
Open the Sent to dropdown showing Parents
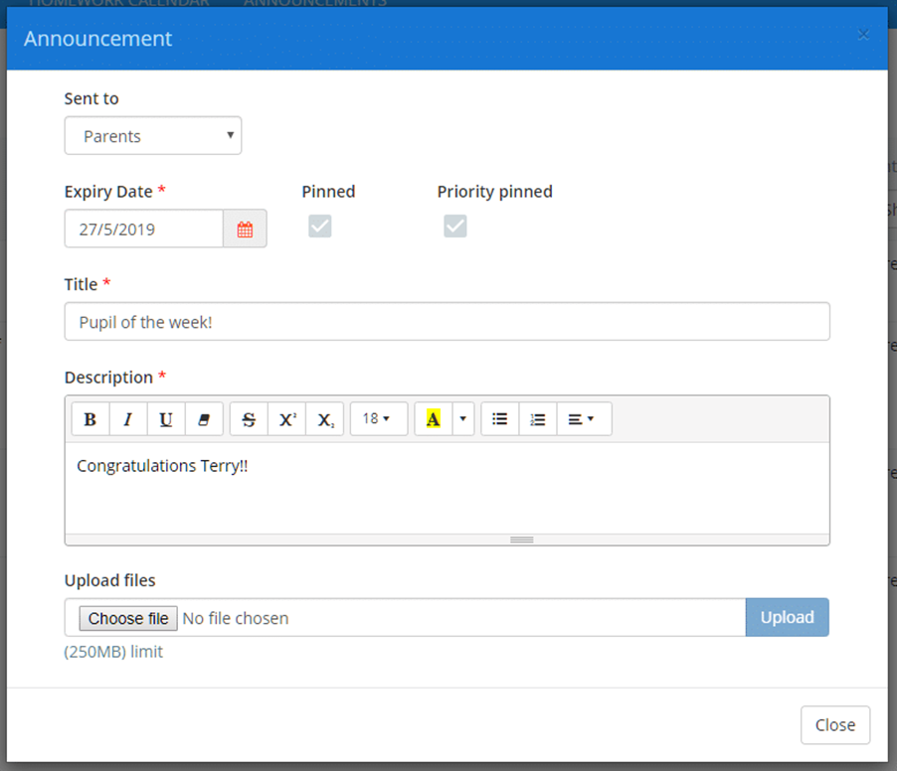[x=152, y=135]
